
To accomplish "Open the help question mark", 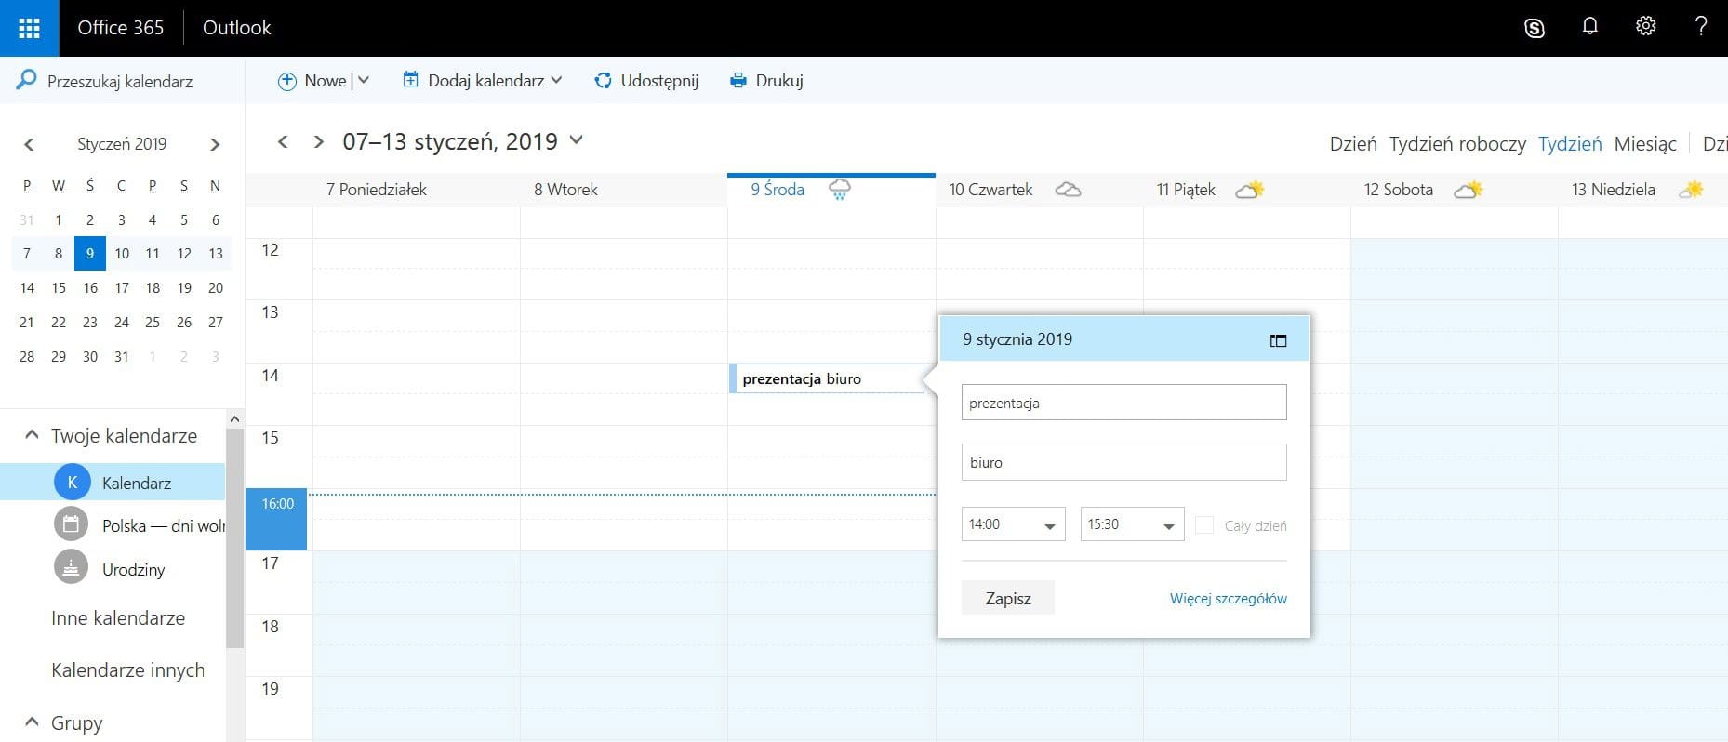I will (1701, 26).
